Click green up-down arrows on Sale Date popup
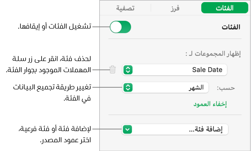Image resolution: width=251 pixels, height=151 pixels. pos(128,70)
